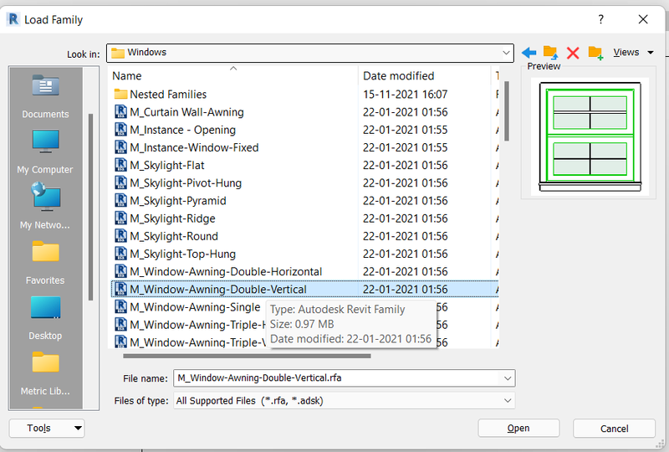Expand the Look in folder dropdown

(x=506, y=53)
